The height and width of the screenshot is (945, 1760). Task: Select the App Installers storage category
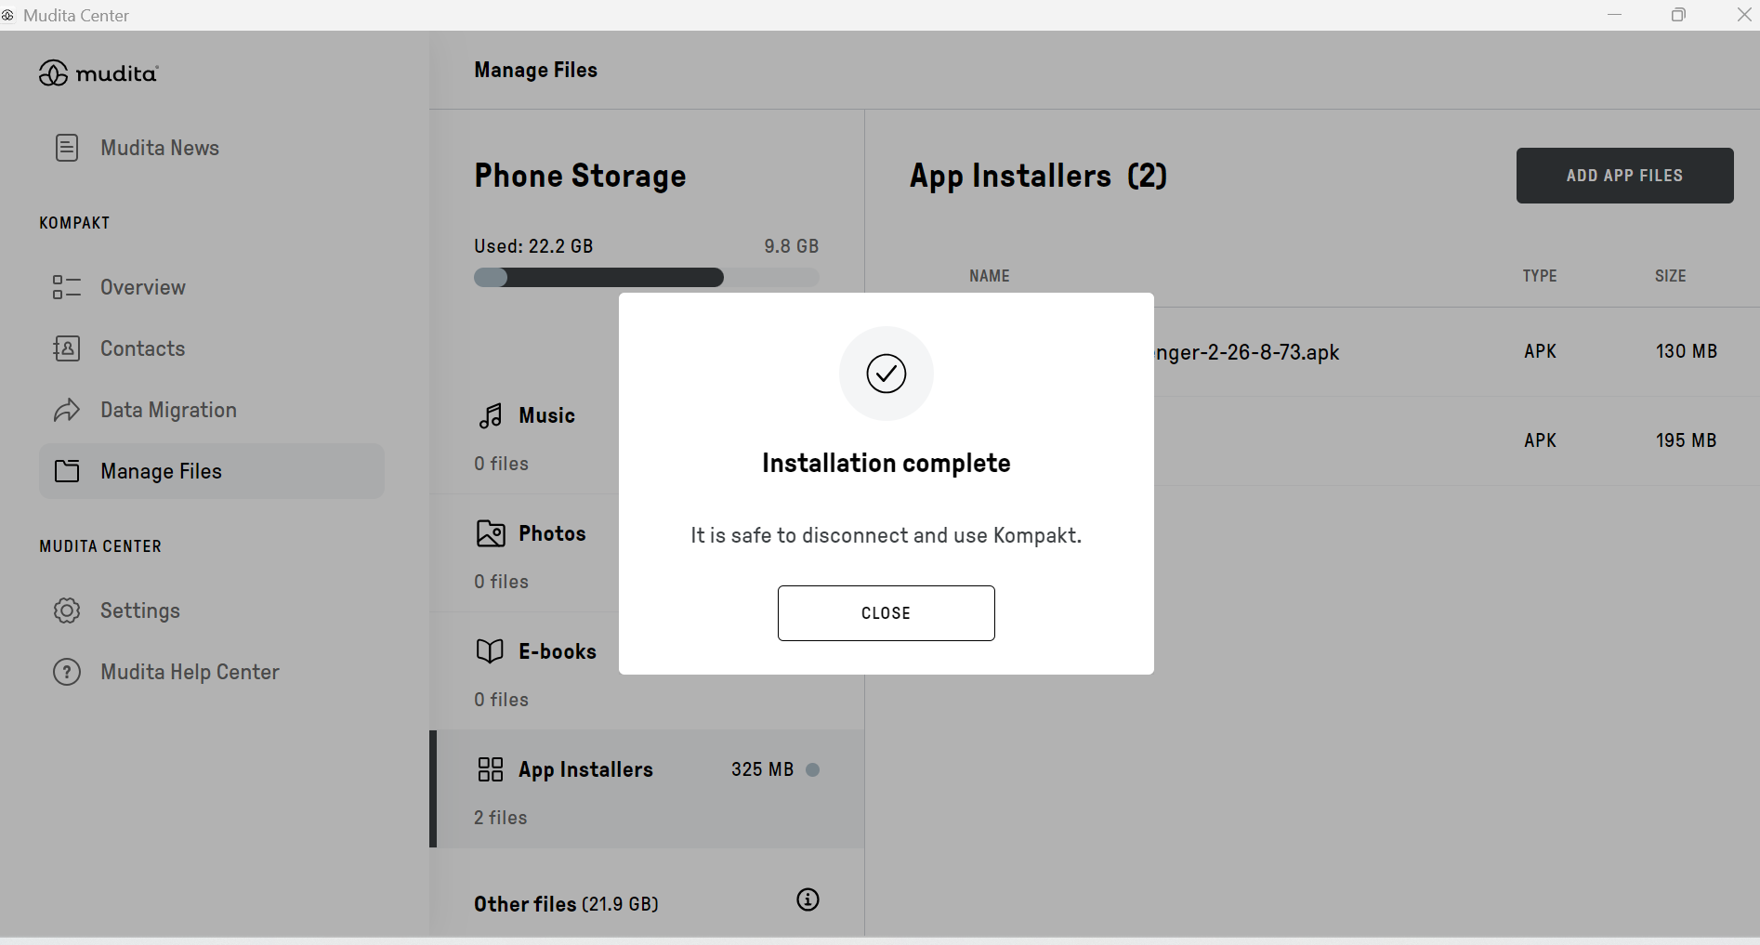click(x=647, y=789)
